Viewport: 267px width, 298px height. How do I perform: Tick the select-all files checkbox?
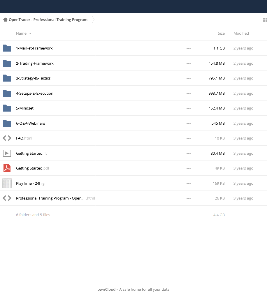click(8, 33)
